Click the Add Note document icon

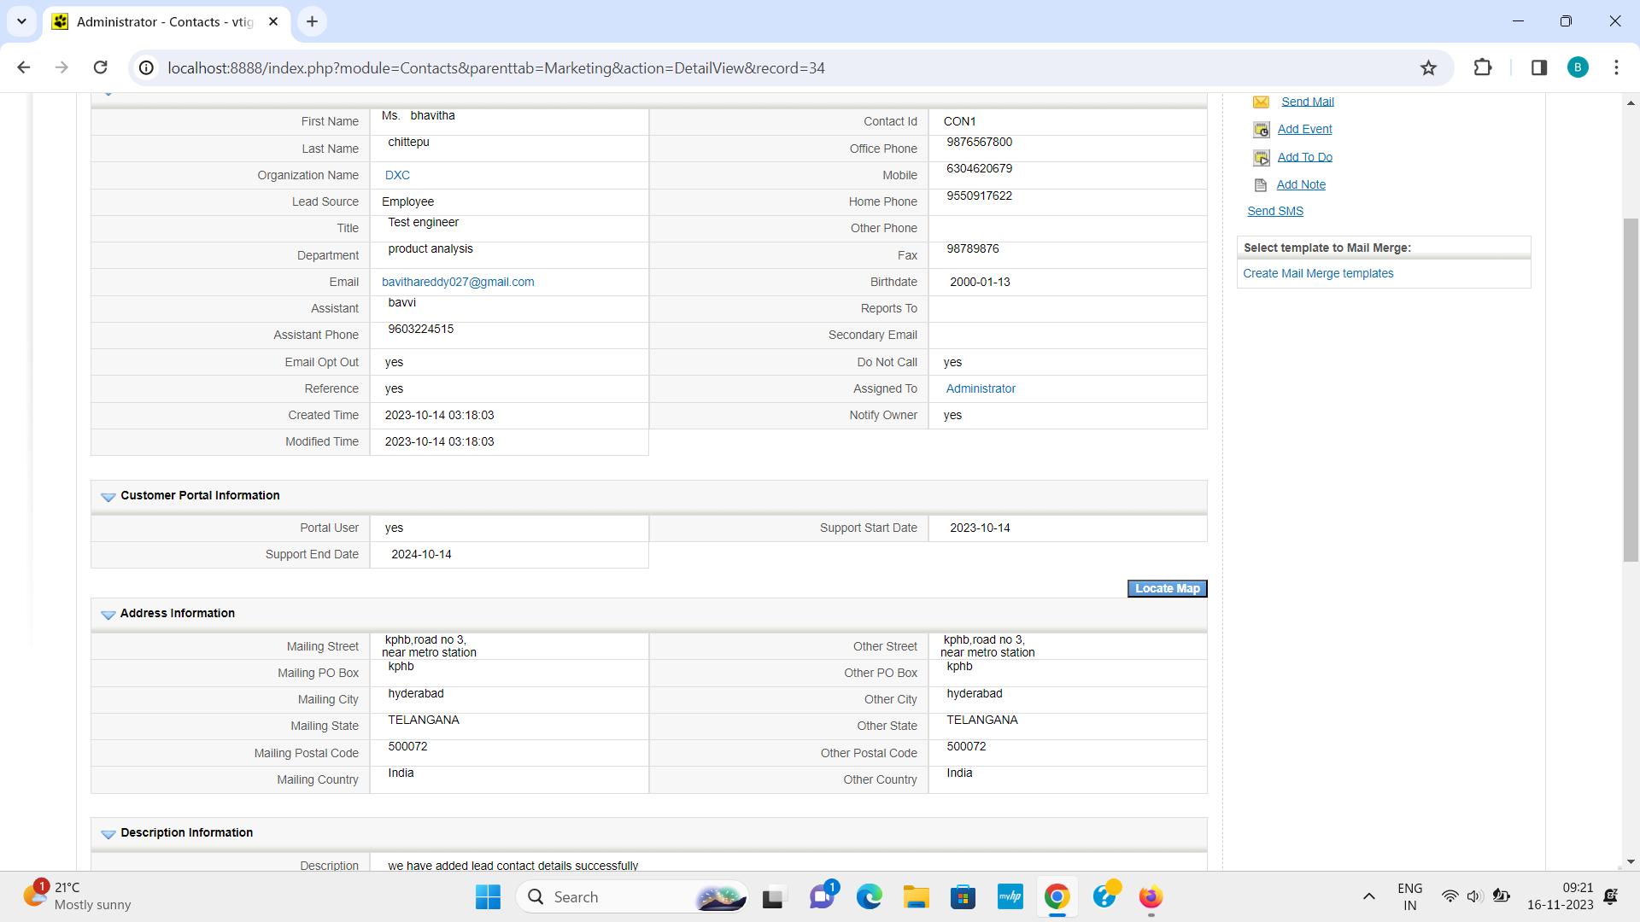[x=1262, y=184]
